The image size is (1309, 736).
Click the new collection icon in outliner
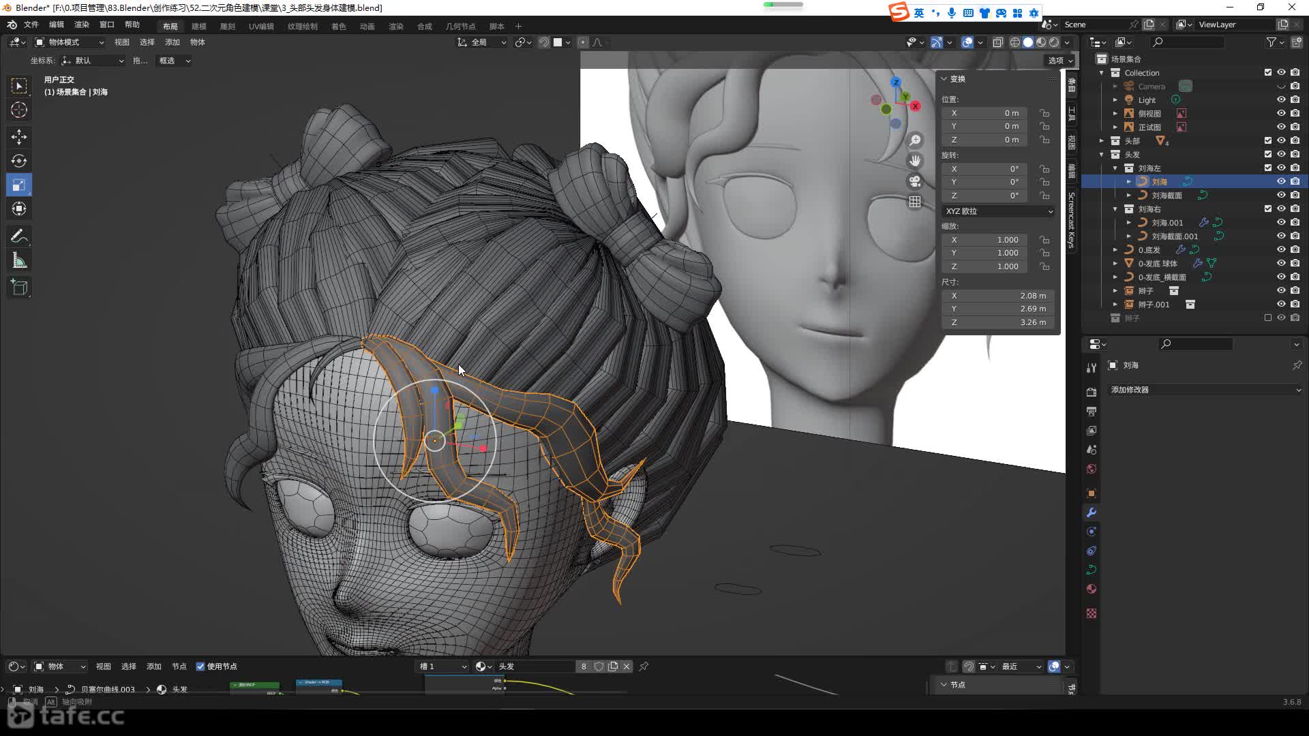pyautogui.click(x=1296, y=42)
